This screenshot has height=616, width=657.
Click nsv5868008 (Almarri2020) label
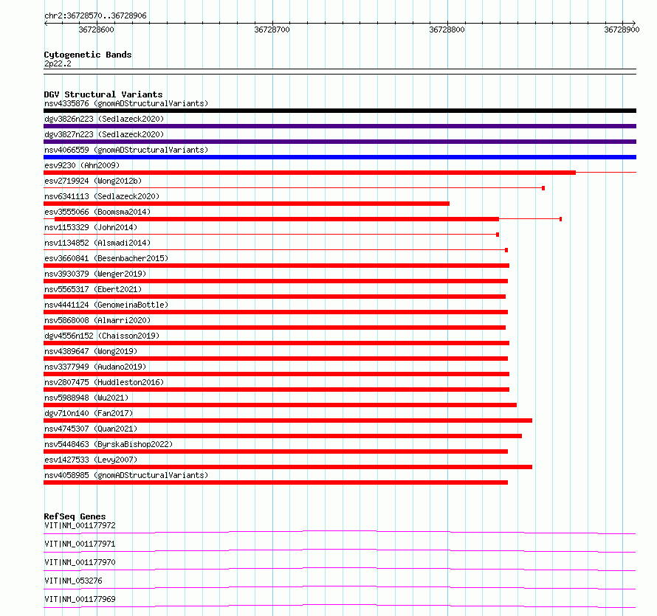coord(97,320)
